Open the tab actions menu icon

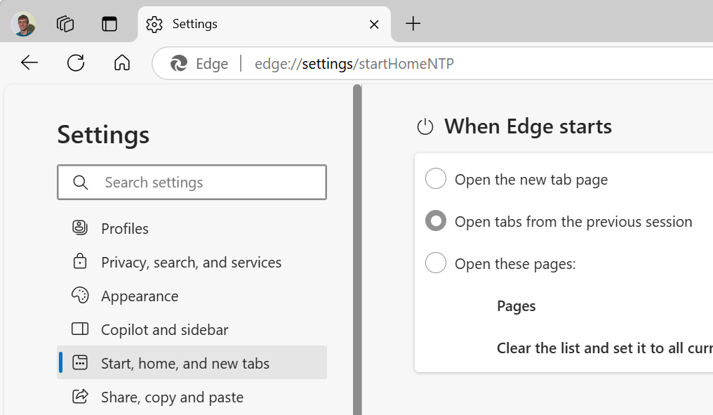tap(109, 24)
